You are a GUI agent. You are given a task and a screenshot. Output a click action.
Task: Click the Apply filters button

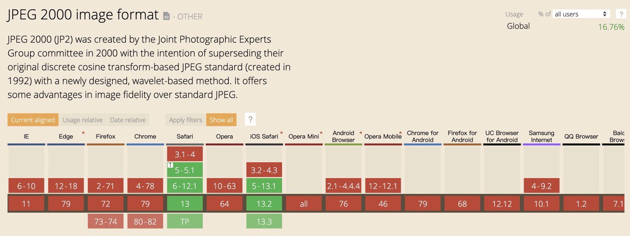[186, 120]
